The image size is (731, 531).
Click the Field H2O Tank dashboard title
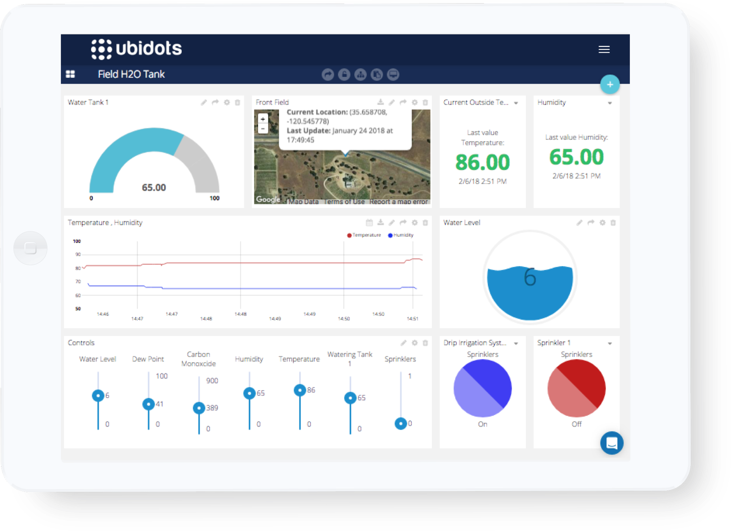pos(131,74)
